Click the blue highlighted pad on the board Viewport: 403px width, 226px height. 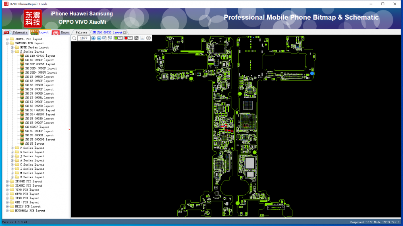click(312, 73)
